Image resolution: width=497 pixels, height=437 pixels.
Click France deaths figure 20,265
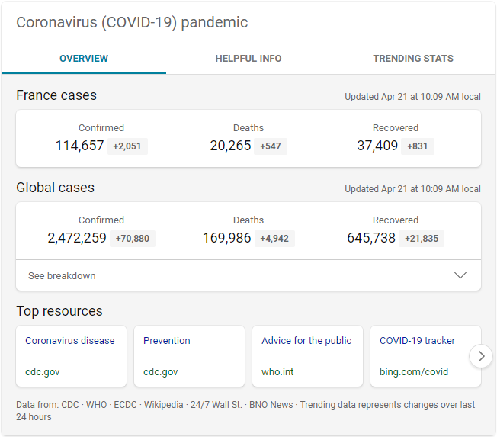(x=230, y=146)
